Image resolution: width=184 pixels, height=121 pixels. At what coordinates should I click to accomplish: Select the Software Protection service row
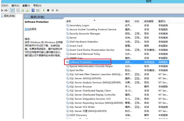[80, 62]
